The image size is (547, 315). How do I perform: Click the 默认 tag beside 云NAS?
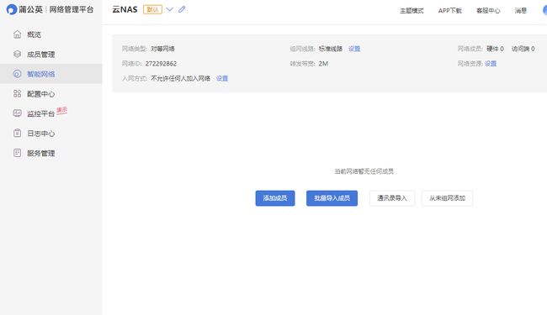tap(152, 9)
